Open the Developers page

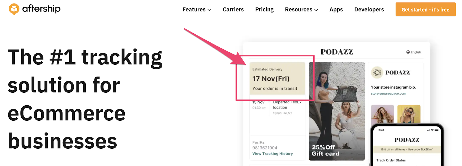pos(369,10)
